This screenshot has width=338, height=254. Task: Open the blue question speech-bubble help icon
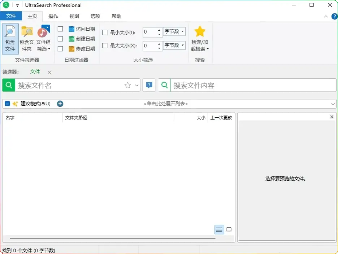(x=149, y=85)
